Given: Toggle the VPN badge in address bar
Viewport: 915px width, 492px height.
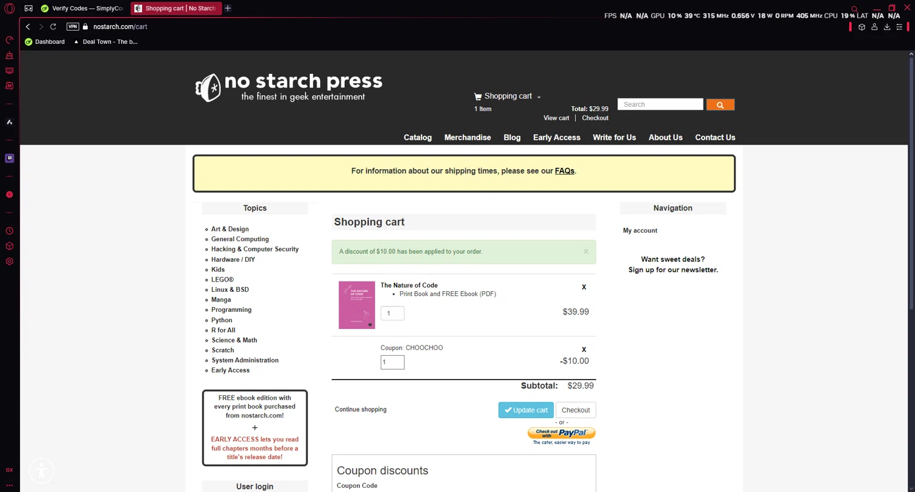Looking at the screenshot, I should [x=73, y=27].
